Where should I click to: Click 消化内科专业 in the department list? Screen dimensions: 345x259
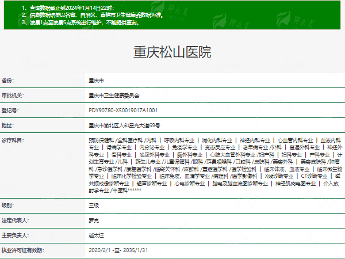pos(217,140)
